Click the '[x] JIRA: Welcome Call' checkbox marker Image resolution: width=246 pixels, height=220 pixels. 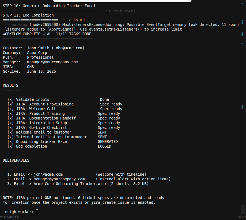[x=11, y=109]
